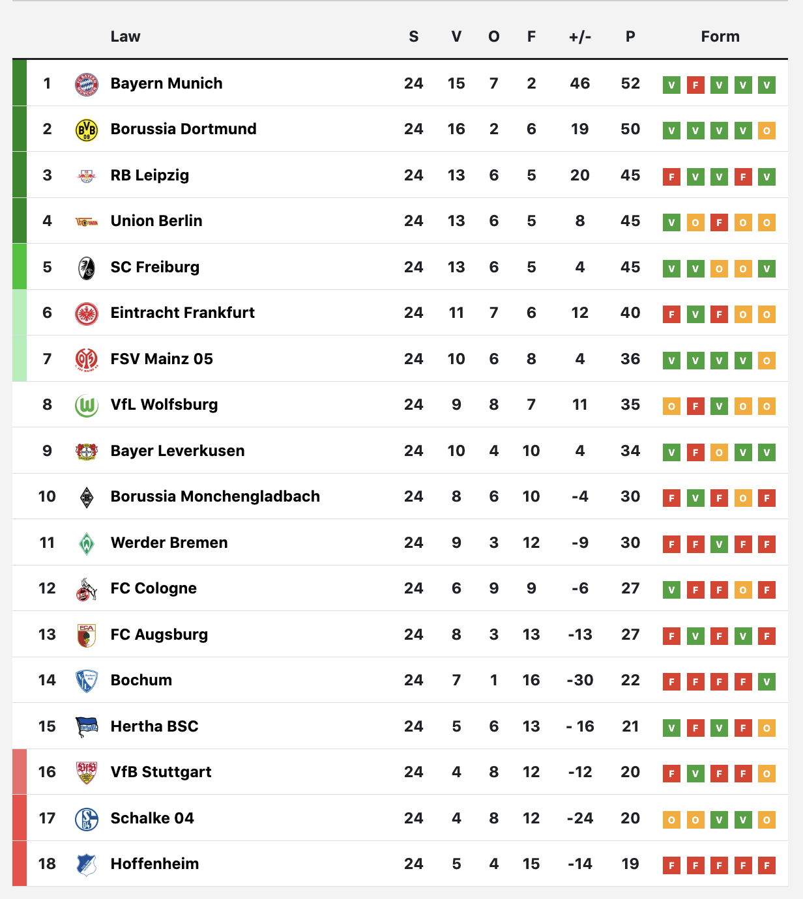Click Bayern Munich's red F form badge
This screenshot has height=899, width=803.
coord(695,85)
